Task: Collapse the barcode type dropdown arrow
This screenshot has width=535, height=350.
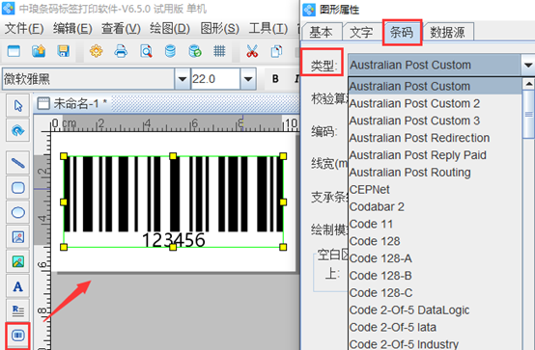Action: coord(528,65)
